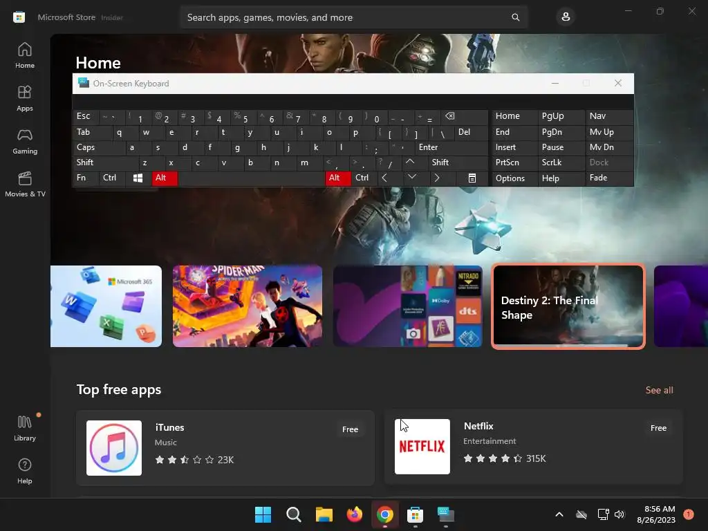This screenshot has width=708, height=531.
Task: Toggle the right Shift key on the On-Screen Keyboard
Action: point(458,162)
